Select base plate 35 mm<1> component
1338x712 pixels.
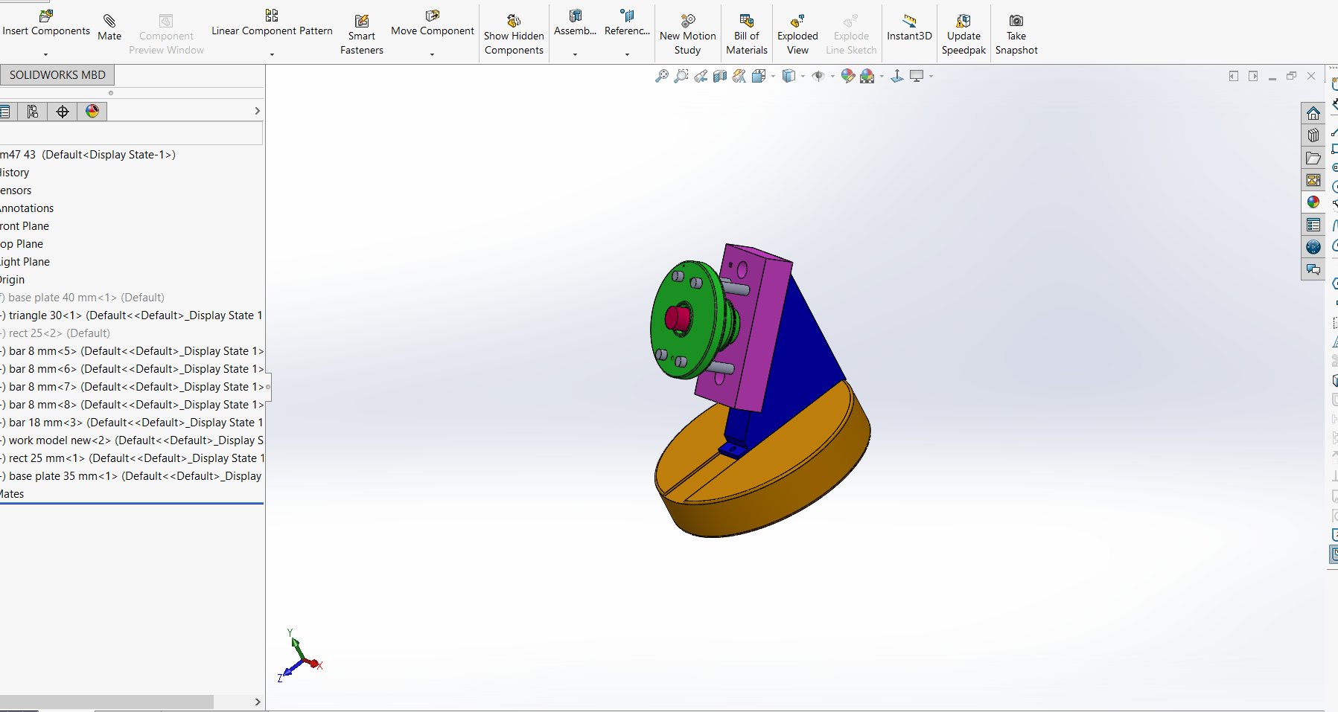coord(132,476)
